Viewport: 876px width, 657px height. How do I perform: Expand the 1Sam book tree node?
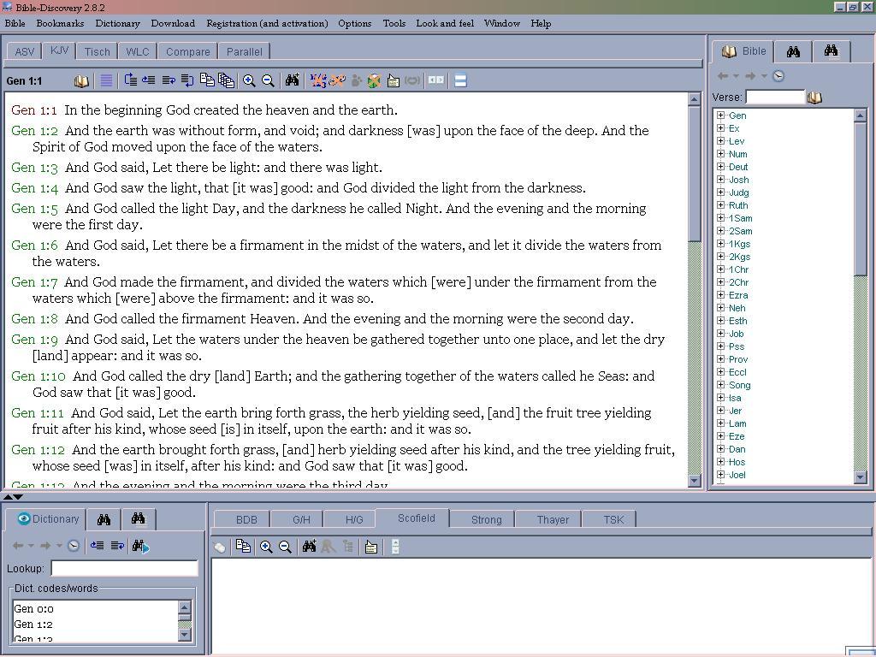720,218
